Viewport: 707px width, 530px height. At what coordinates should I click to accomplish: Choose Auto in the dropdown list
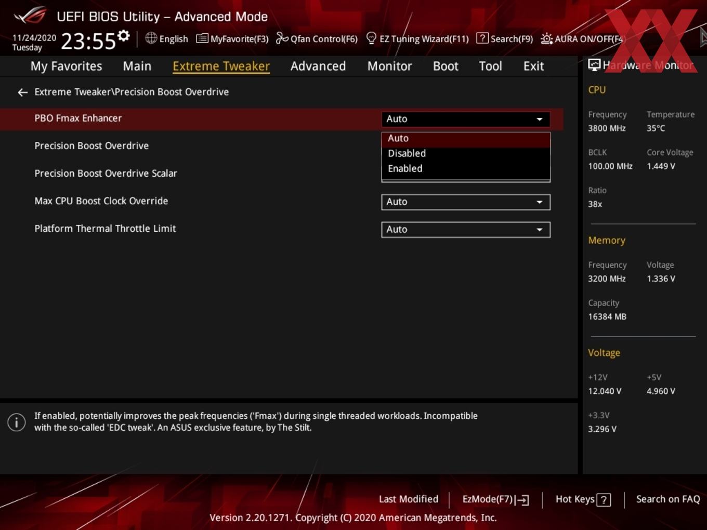(466, 138)
